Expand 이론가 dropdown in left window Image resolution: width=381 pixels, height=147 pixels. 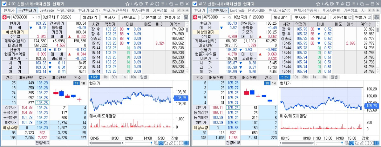(x=26, y=58)
